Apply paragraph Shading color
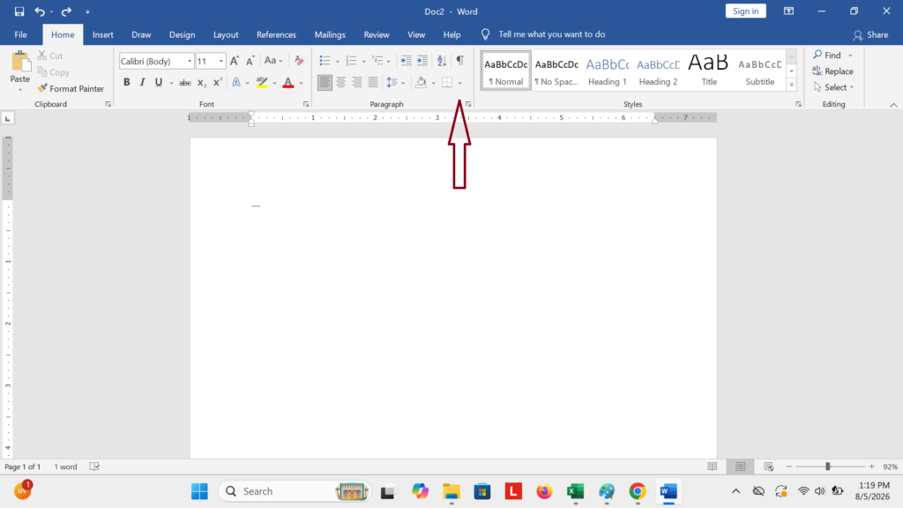Viewport: 903px width, 508px height. [421, 82]
